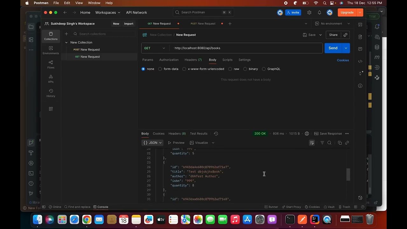Focus the Search Postman bar
This screenshot has height=229, width=407.
203,12
